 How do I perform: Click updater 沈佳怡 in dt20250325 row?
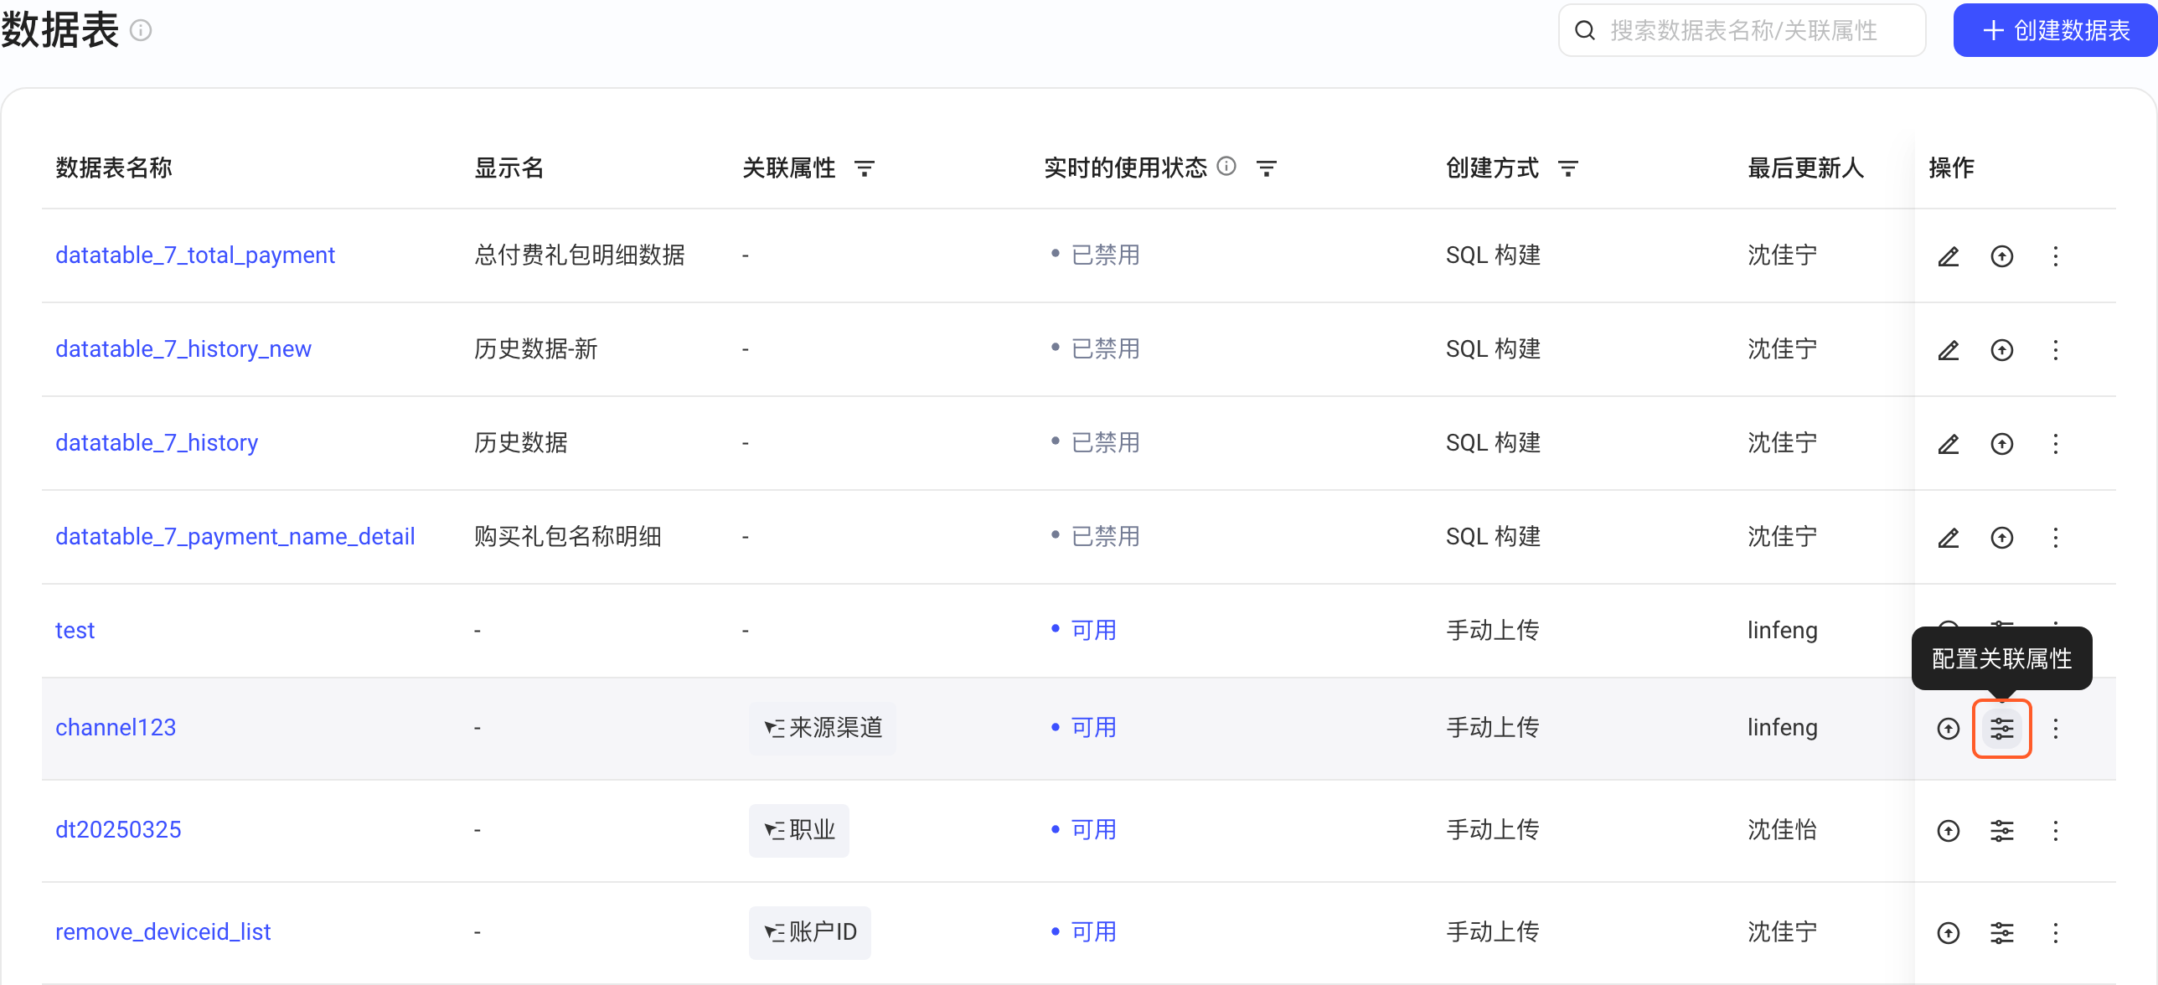1783,829
